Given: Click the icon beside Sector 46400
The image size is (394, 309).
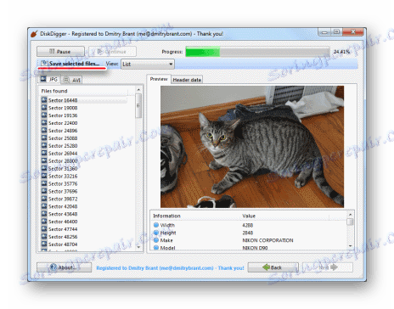Looking at the screenshot, I should click(44, 222).
